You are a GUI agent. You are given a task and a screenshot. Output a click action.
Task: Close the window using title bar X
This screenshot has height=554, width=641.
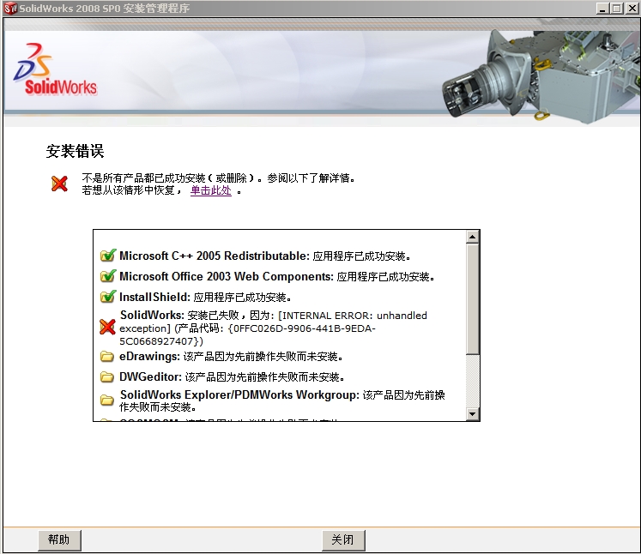[x=632, y=9]
